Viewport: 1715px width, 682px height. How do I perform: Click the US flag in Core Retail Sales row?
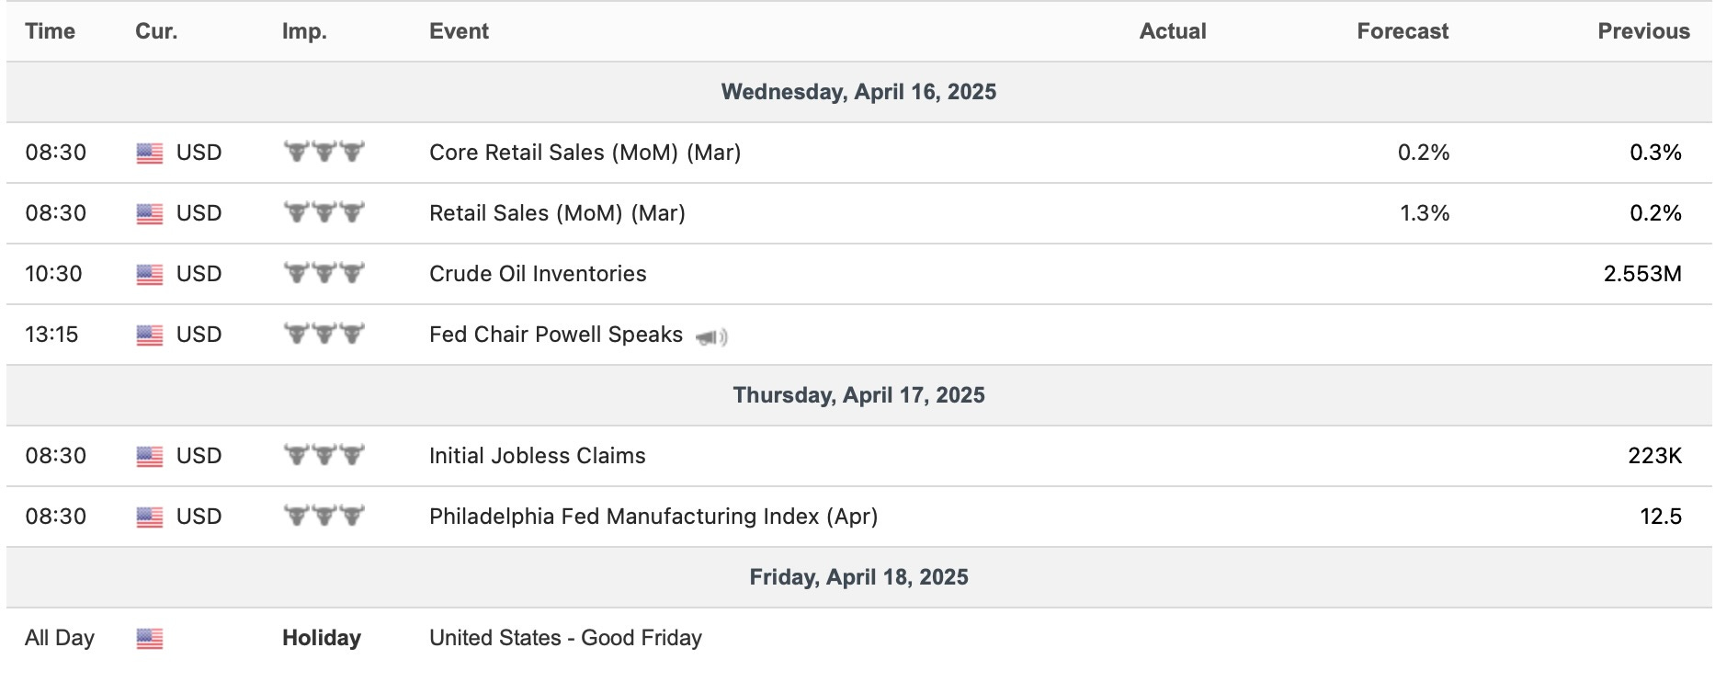click(x=149, y=153)
